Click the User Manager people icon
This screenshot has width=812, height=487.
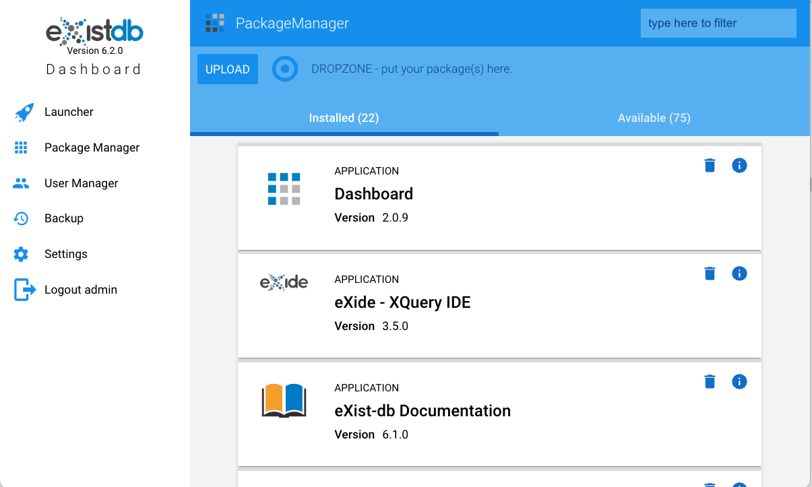pos(23,183)
